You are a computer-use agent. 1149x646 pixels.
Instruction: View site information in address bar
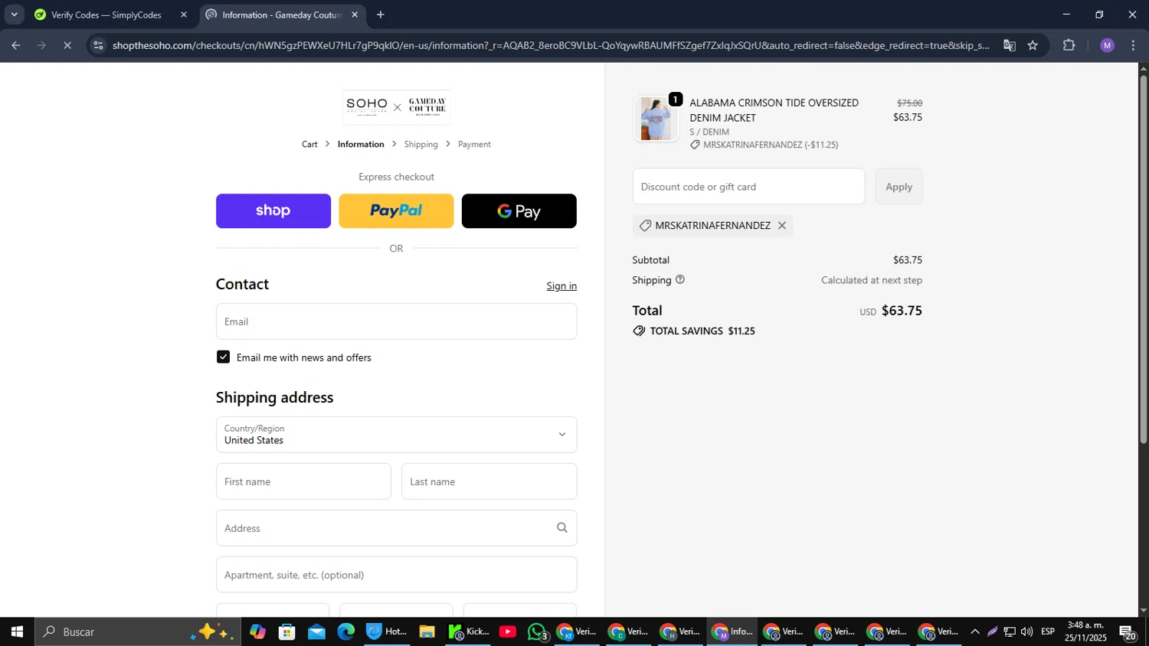tap(97, 45)
